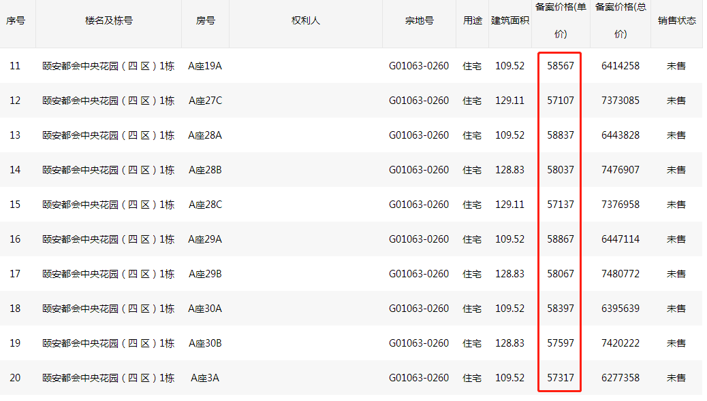This screenshot has width=707, height=401.
Task: Click the 销售状态 column header
Action: point(677,20)
